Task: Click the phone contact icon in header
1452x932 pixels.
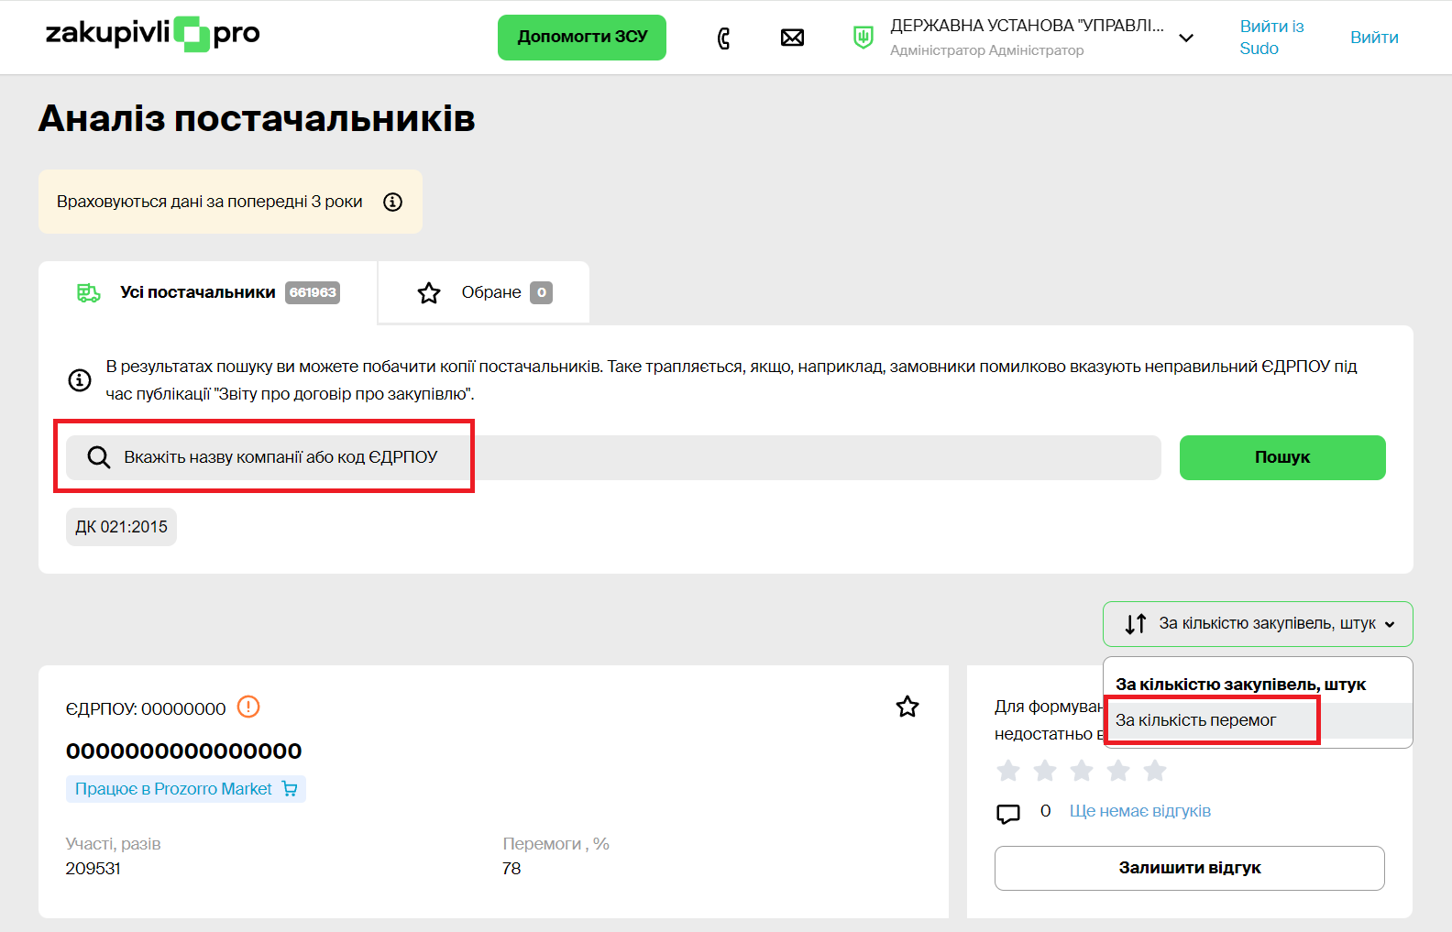Action: 723,38
